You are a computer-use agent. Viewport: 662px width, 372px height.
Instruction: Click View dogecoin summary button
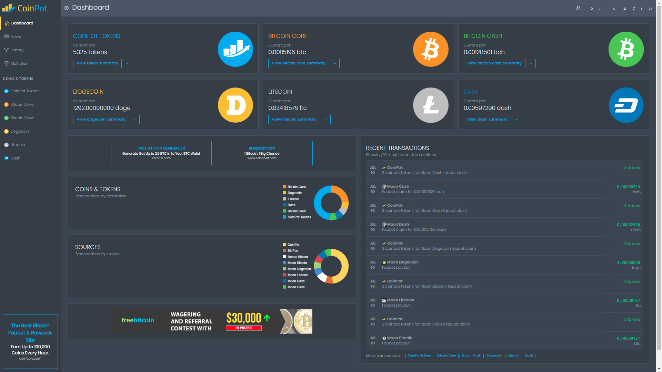[x=101, y=119]
